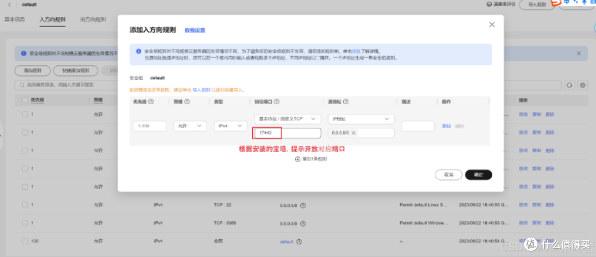Check the TCP : 3389 rule checkbox
Image resolution: width=596 pixels, height=257 pixels.
(25, 223)
